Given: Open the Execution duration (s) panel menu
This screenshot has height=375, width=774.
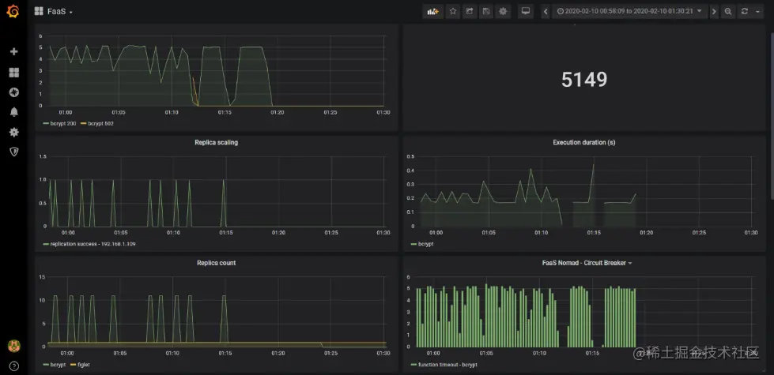Looking at the screenshot, I should click(x=584, y=142).
